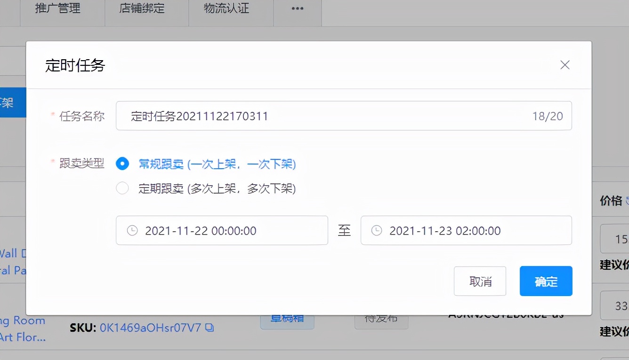Click the 18/20 character counter

click(x=548, y=116)
